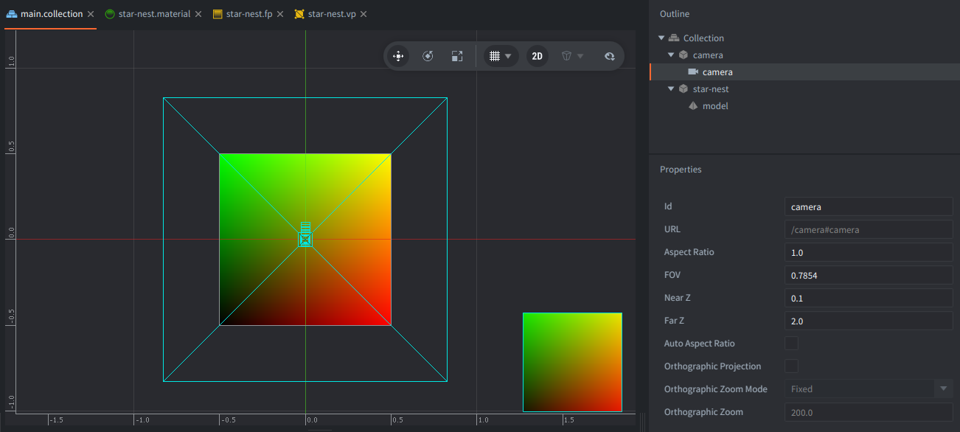Screen dimensions: 960x432
Task: Select the Rotate tool
Action: (x=428, y=56)
